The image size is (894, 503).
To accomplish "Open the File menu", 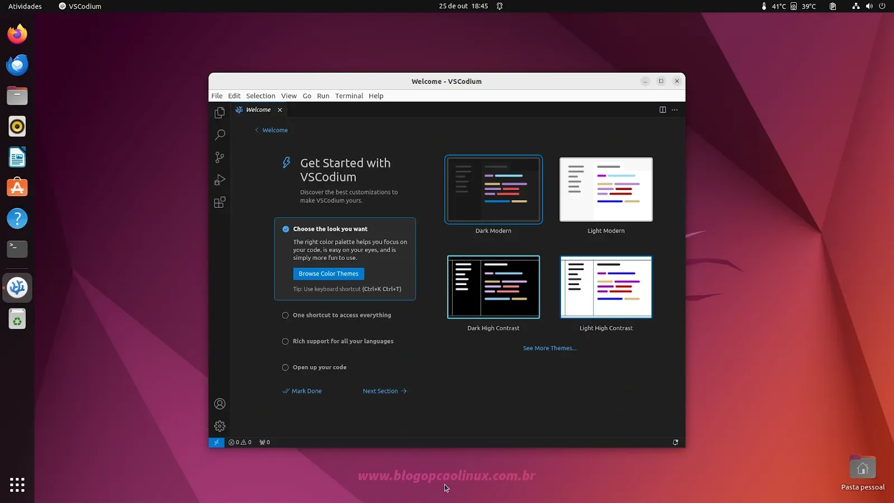I will 217,96.
